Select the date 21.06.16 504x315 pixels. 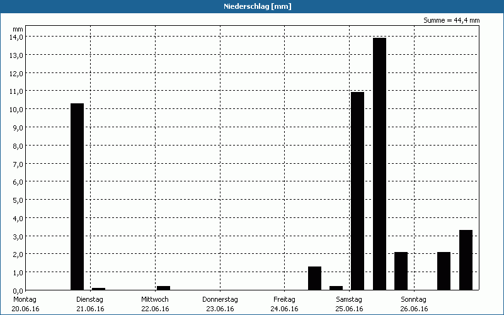point(90,309)
